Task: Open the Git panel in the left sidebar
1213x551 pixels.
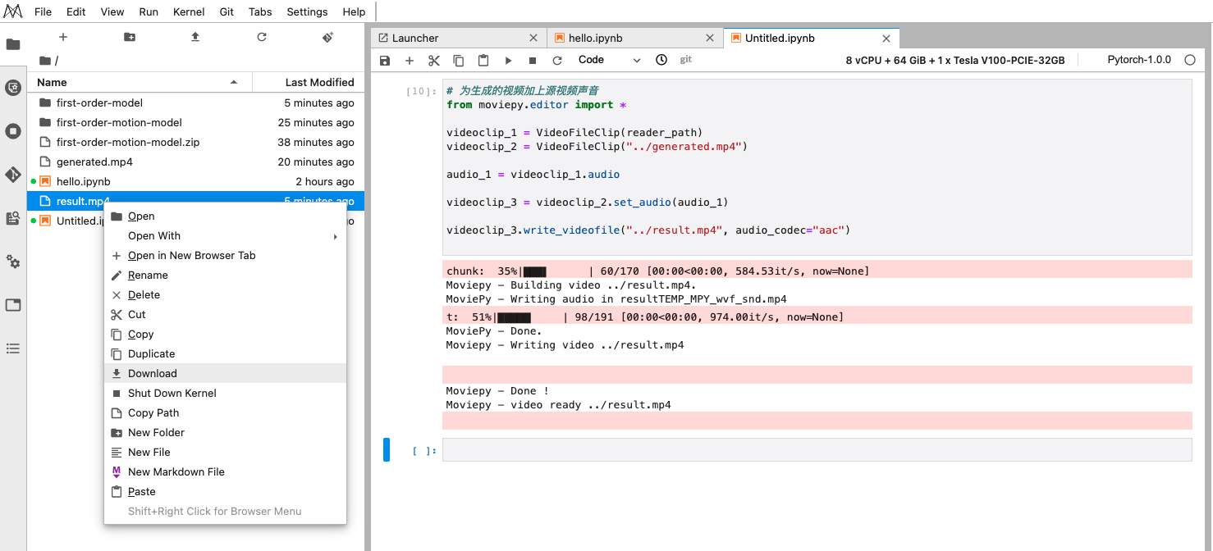Action: tap(13, 175)
